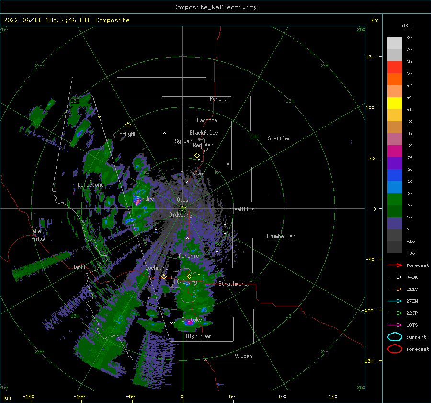Screen dimensions: 431x403
Task: Choose the bright green 30–20 dBZ swatch
Action: (395, 199)
